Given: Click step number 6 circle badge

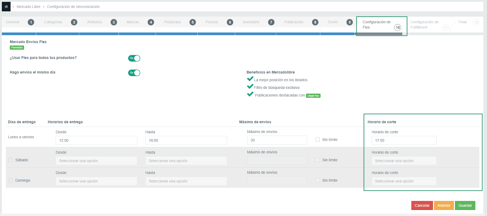Looking at the screenshot, I should (x=230, y=22).
